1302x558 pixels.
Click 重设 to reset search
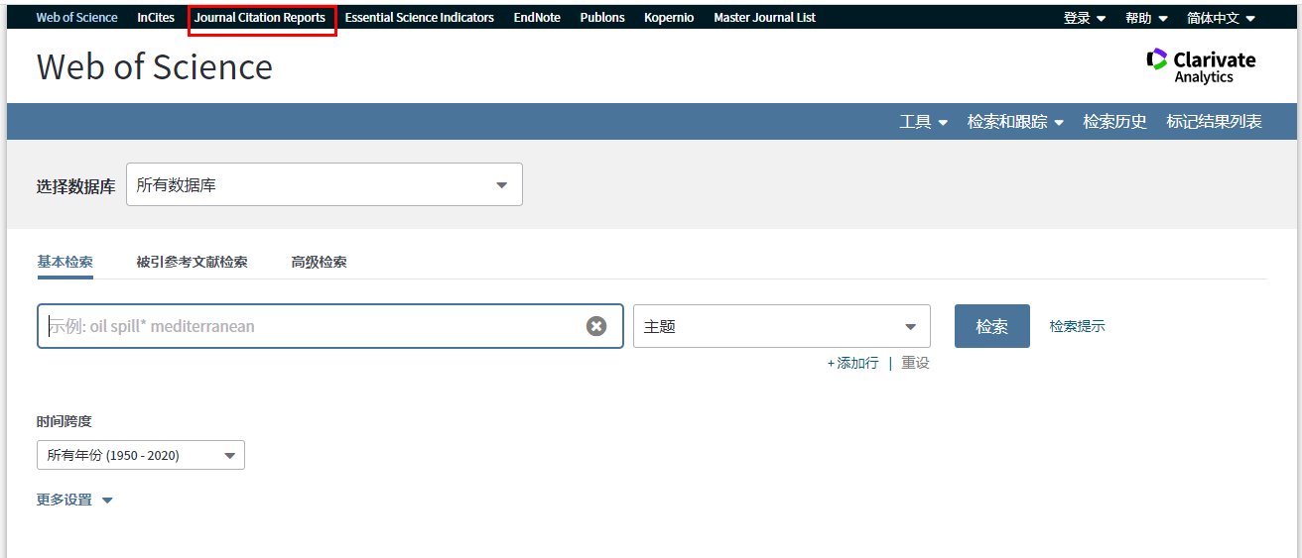coord(915,363)
